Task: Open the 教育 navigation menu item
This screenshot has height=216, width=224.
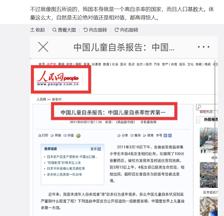Action: coord(106,64)
